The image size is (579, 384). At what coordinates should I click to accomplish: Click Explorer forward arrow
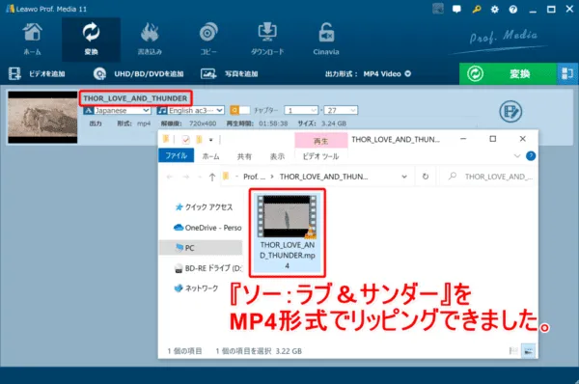click(185, 177)
